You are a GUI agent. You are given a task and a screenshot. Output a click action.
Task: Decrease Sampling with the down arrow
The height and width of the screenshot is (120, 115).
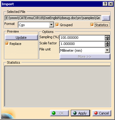(x=107, y=39)
